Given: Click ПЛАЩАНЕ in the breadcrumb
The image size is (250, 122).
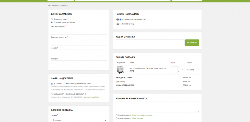Looking at the screenshot, I should 64,5.
